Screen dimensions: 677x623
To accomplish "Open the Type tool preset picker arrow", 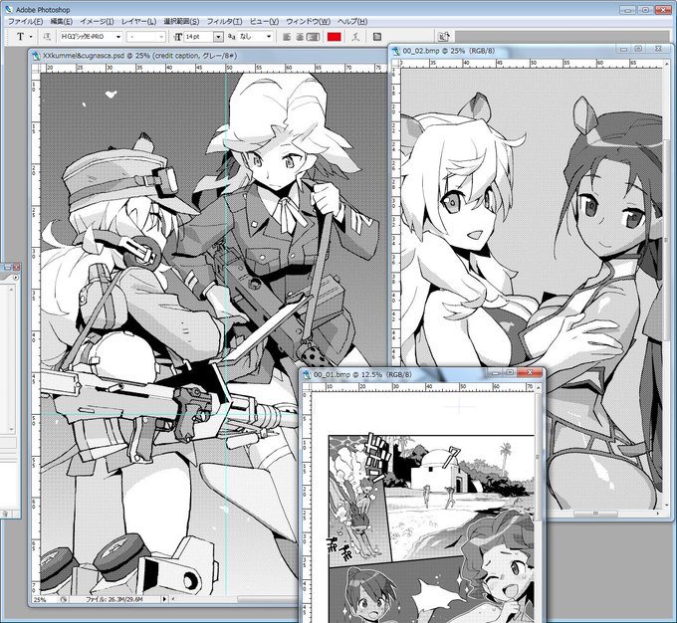I will pyautogui.click(x=31, y=37).
